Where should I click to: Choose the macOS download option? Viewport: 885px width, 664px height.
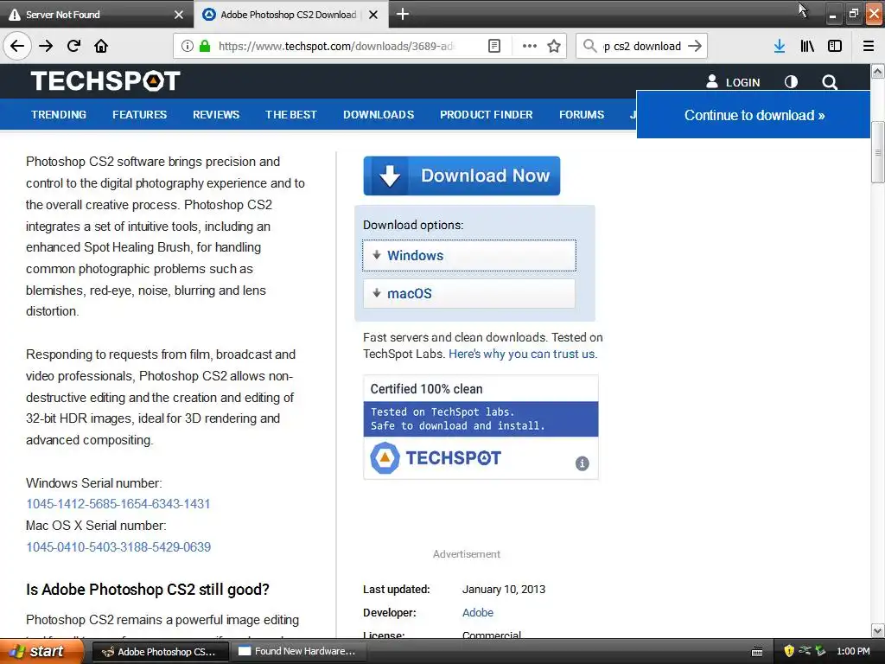(x=469, y=294)
